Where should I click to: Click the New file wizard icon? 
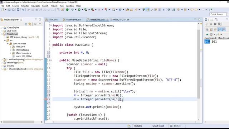[x=3, y=10]
